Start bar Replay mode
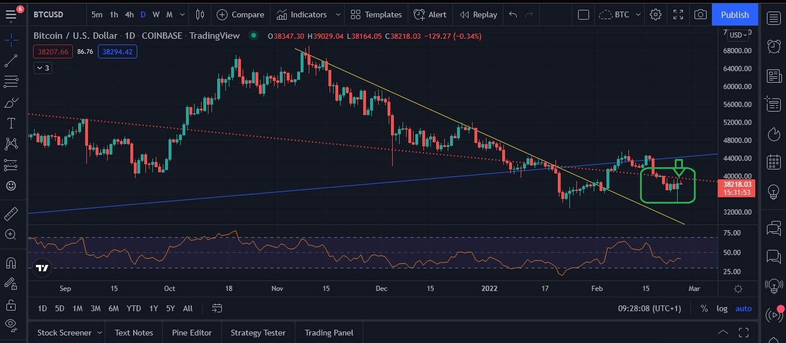This screenshot has width=786, height=343. tap(478, 14)
